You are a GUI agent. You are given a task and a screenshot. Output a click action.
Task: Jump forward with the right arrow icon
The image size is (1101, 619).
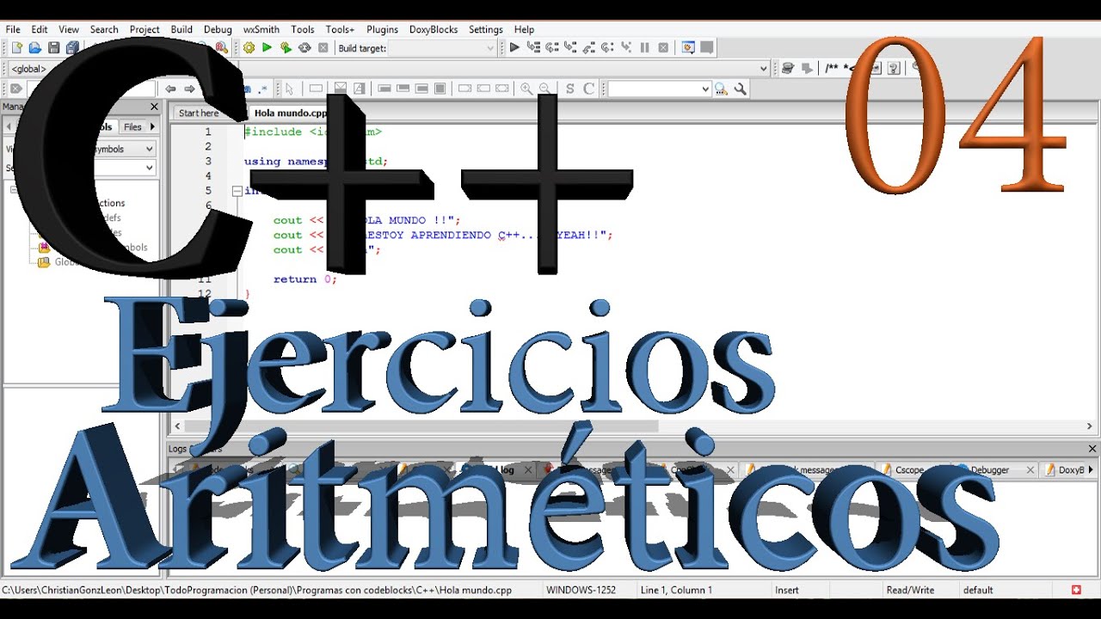189,89
